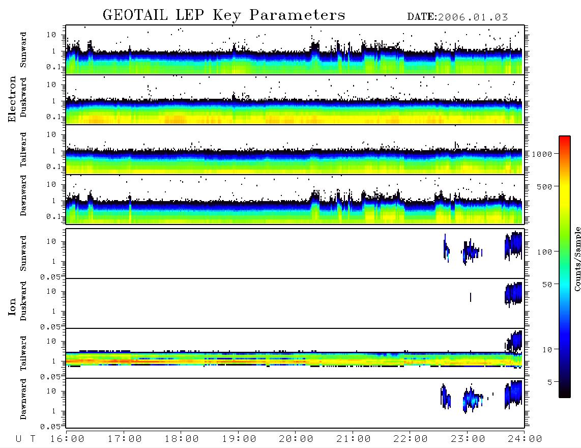Click the Electron Duskward spectrogram panel
581x448 pixels.
[295, 100]
